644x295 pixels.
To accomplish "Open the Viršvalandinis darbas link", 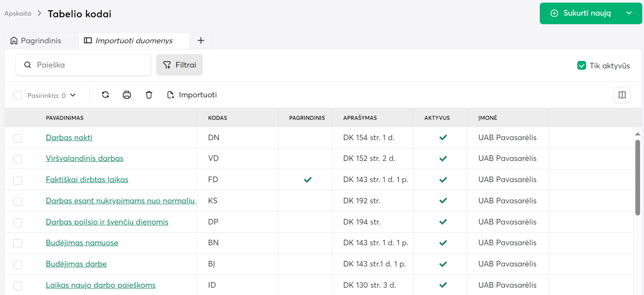I will (84, 158).
